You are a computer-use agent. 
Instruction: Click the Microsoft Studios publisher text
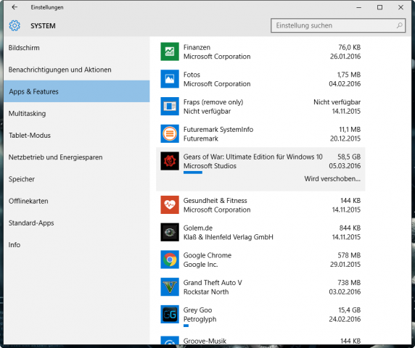(x=210, y=166)
